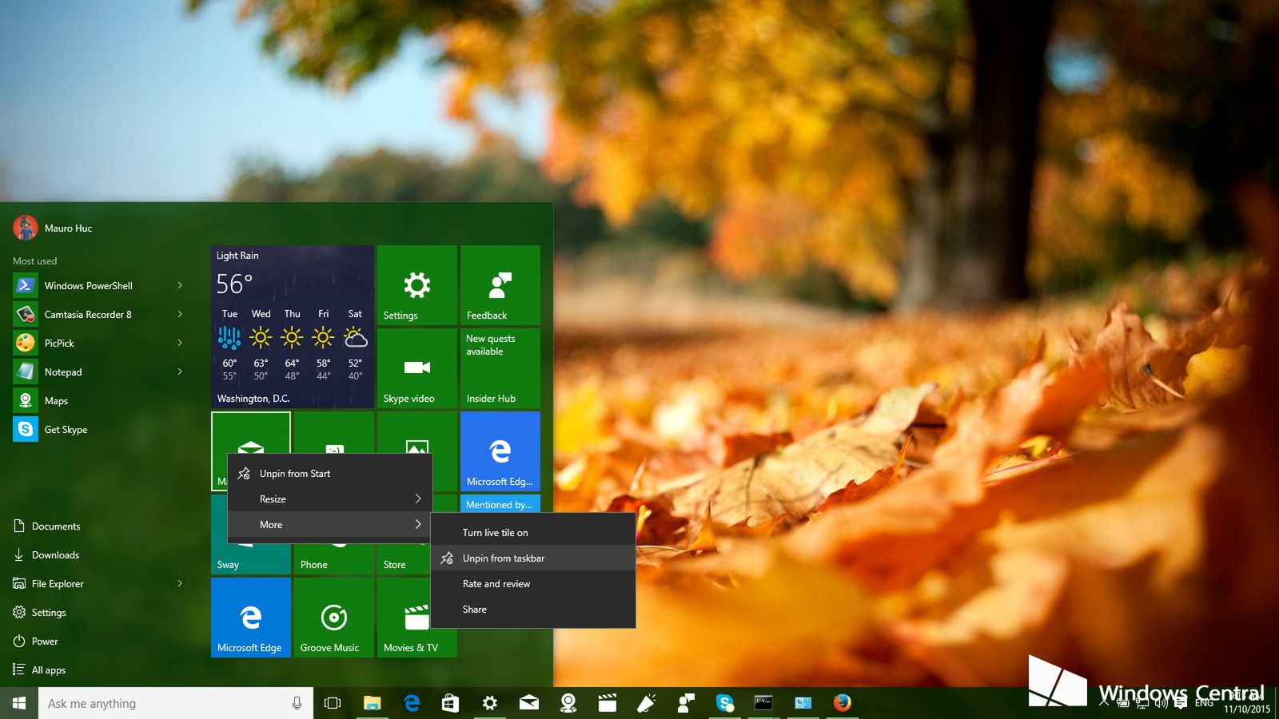Expand the Resize submenu

pos(329,499)
